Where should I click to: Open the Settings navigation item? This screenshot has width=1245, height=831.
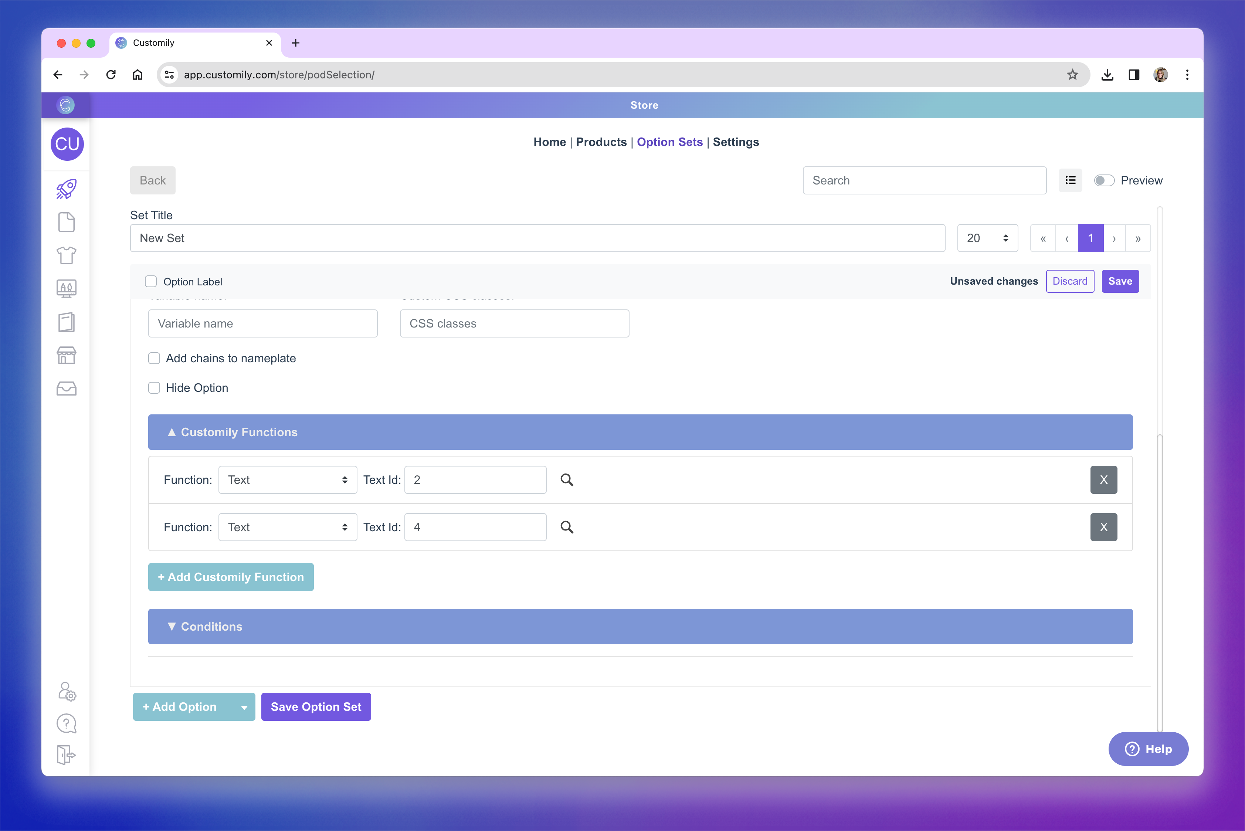[x=735, y=142]
